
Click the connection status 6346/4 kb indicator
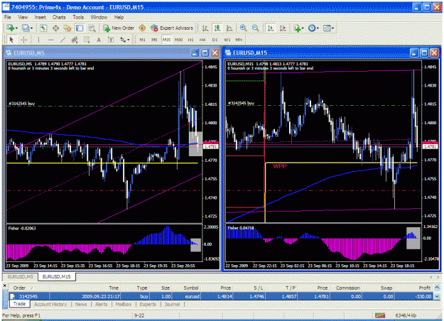pos(406,315)
